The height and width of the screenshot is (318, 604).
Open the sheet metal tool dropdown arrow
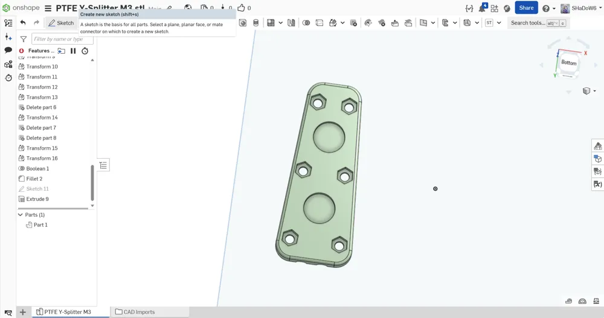click(455, 23)
